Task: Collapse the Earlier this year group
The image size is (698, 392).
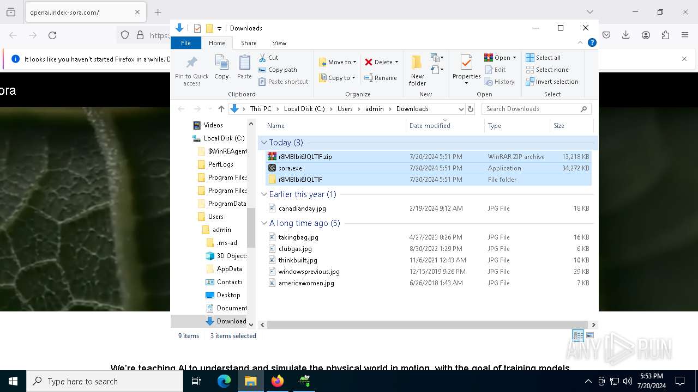Action: point(264,194)
